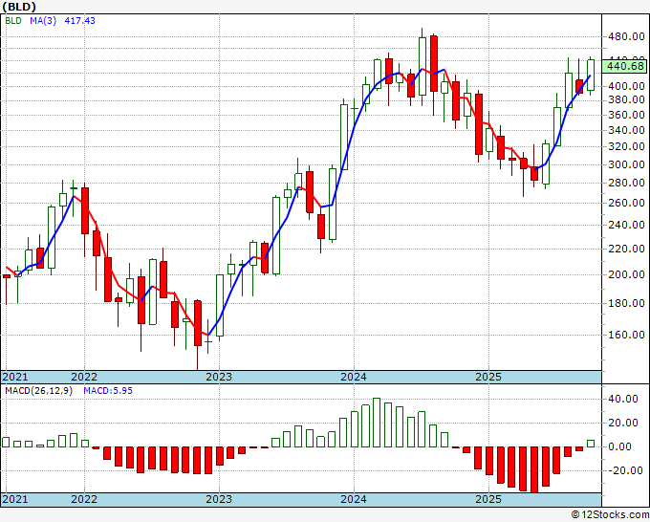Click 2025 on the MACD panel time axis

(488, 499)
